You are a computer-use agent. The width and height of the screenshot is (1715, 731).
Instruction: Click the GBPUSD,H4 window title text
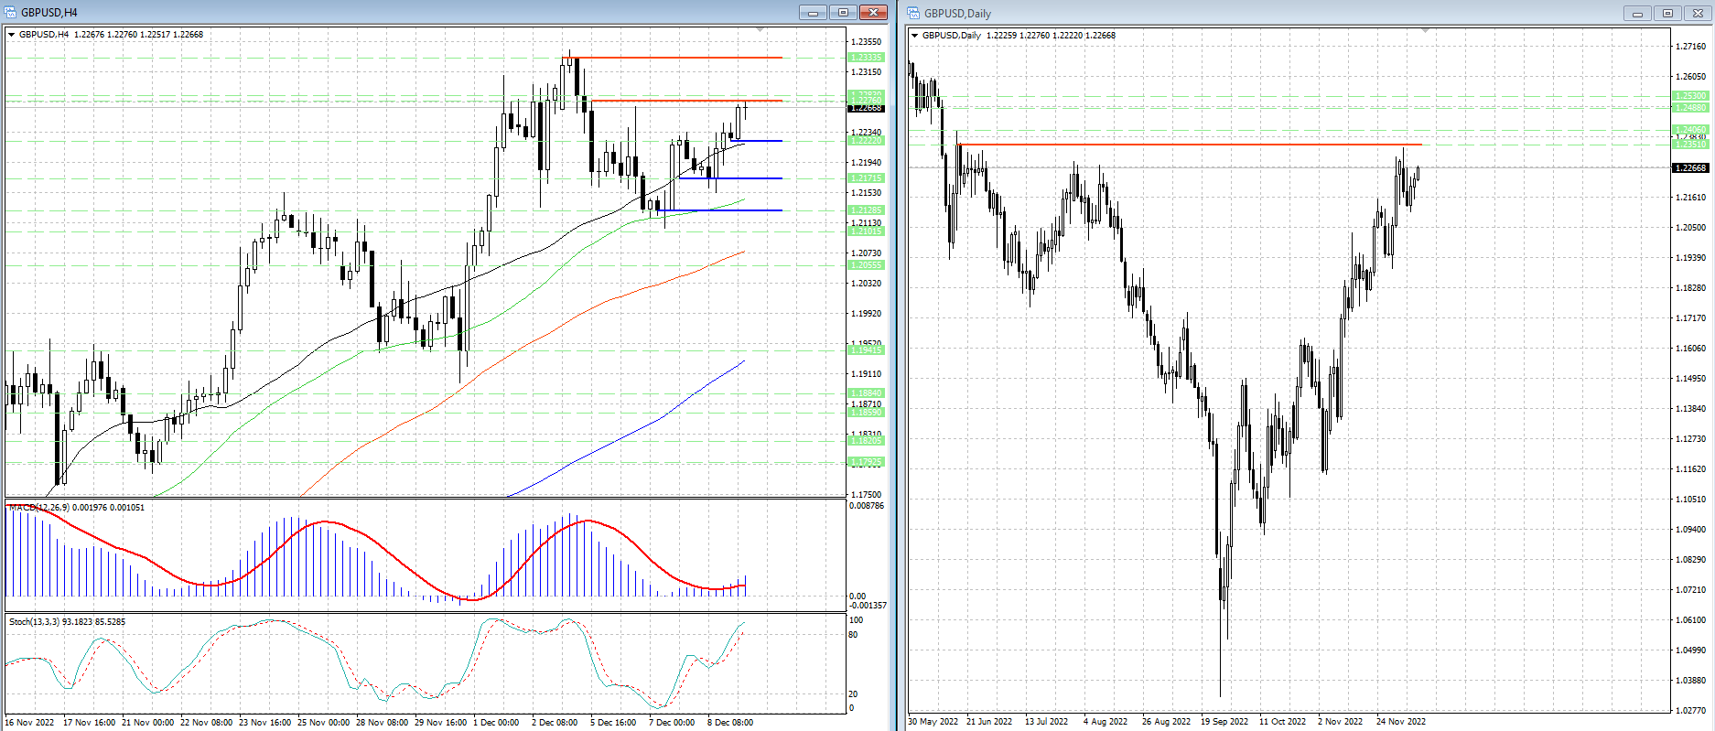coord(49,13)
